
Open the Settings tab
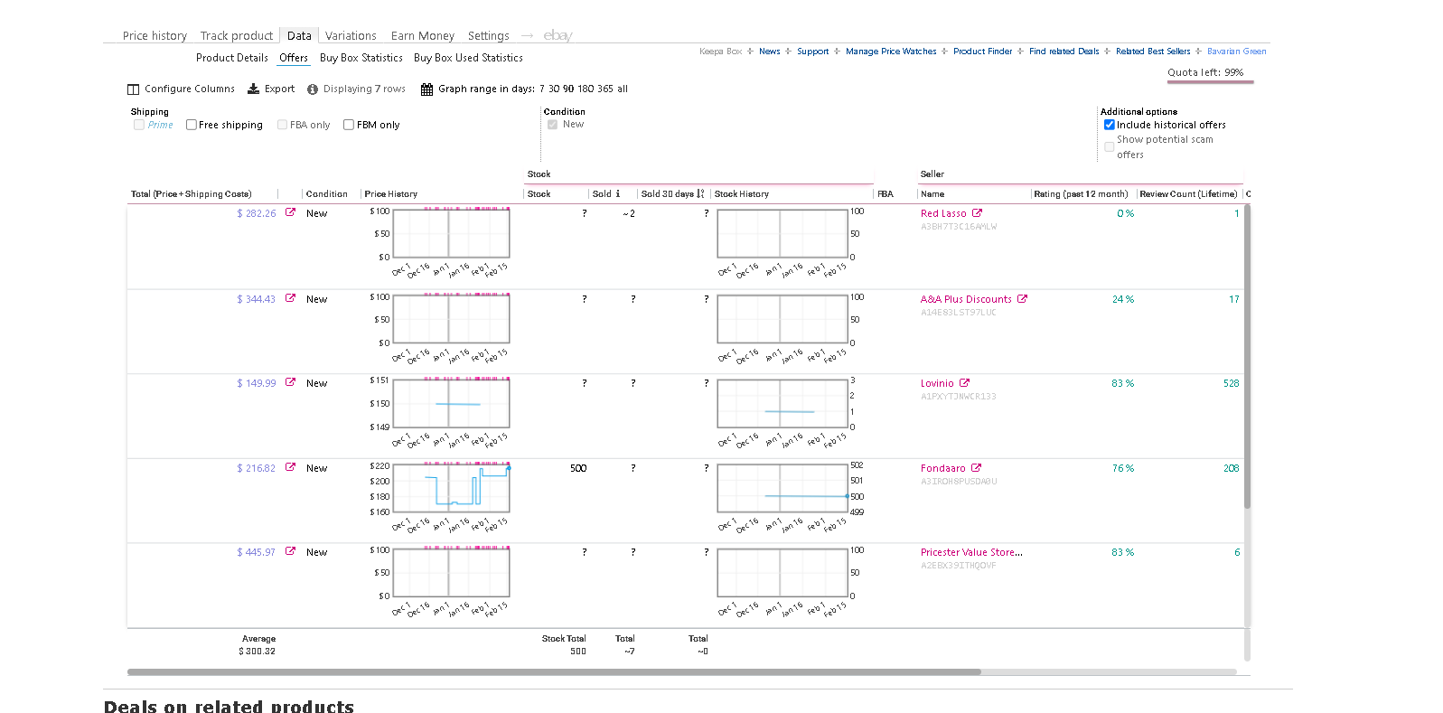coord(489,36)
